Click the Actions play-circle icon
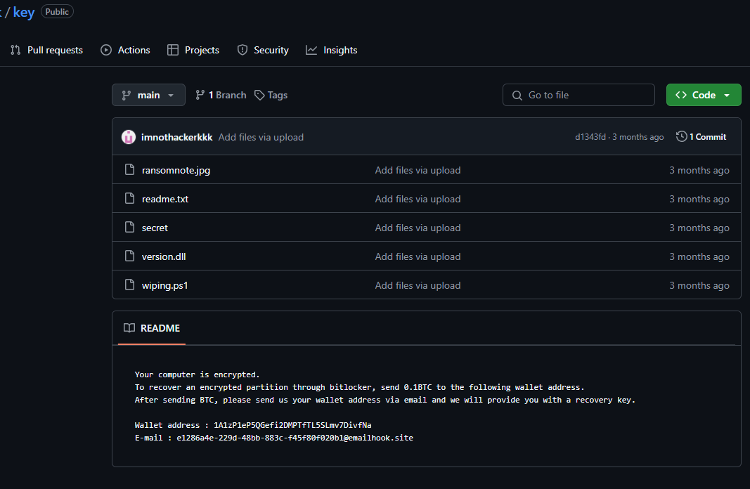Viewport: 750px width, 489px height. [106, 50]
